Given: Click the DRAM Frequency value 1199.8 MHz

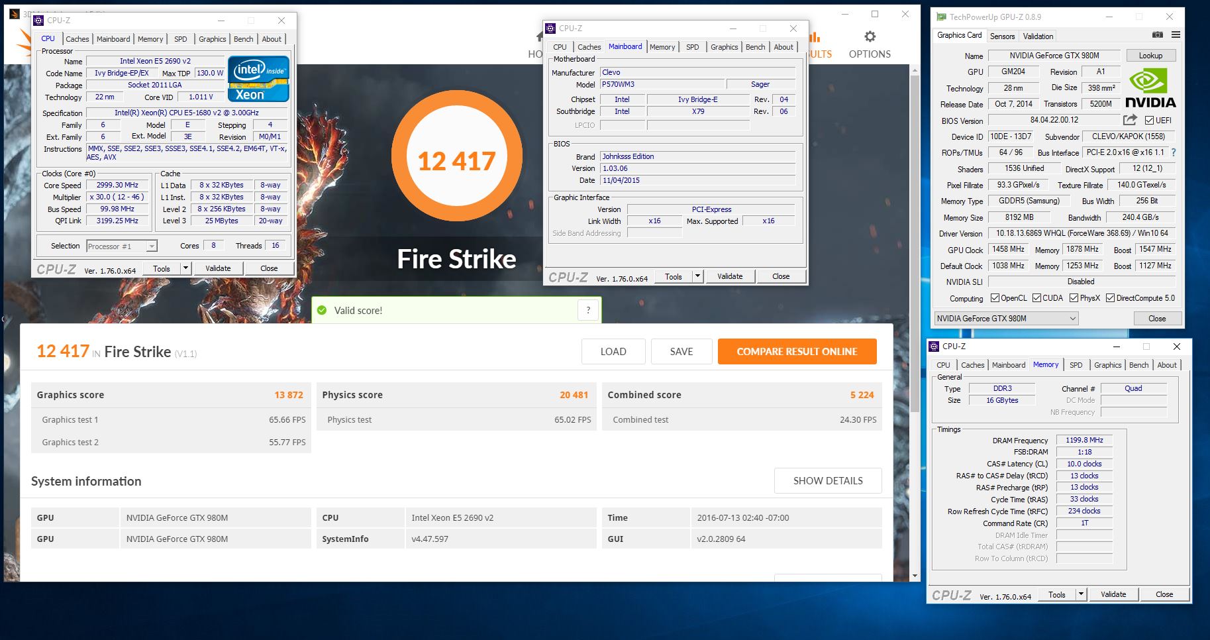Looking at the screenshot, I should point(1084,440).
